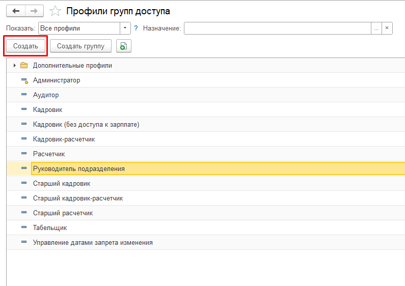Viewport: 405px width, 286px height.
Task: Click the Аудитор profile row icon
Action: (x=24, y=95)
